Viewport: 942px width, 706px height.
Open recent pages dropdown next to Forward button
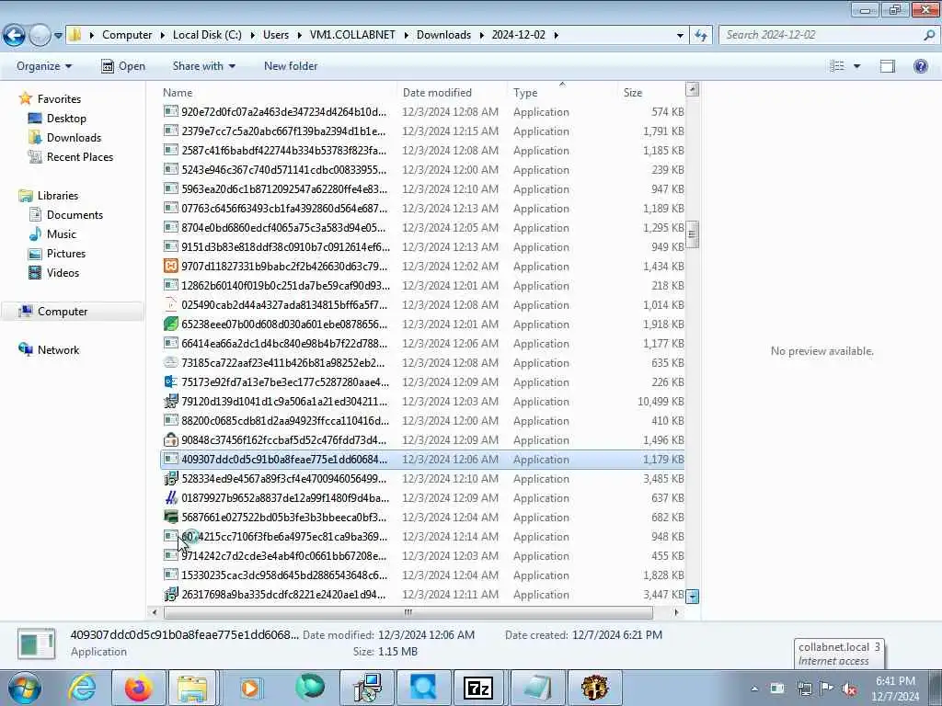tap(58, 36)
